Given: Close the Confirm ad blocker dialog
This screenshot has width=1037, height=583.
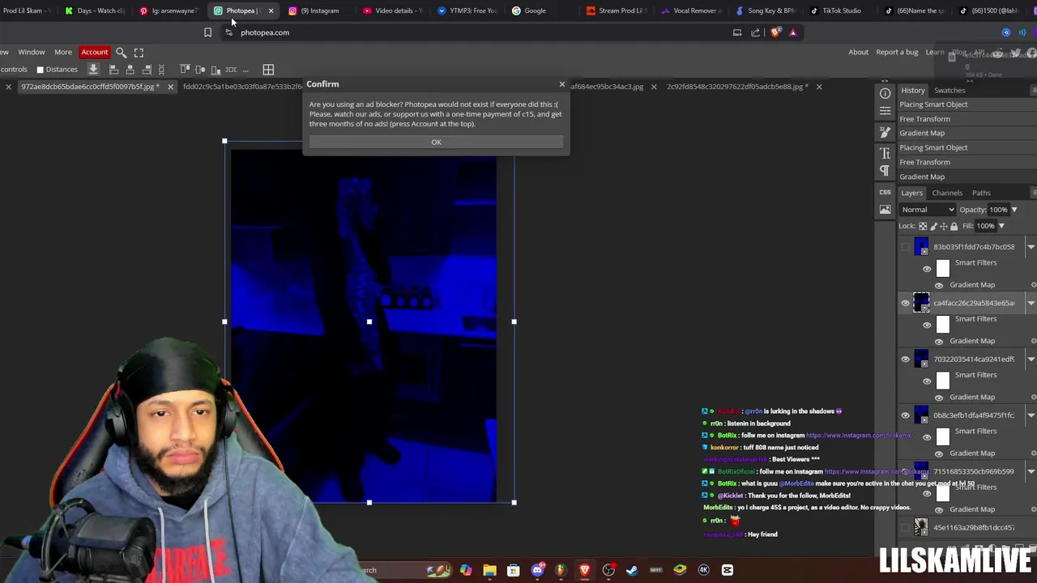Looking at the screenshot, I should click(x=561, y=84).
